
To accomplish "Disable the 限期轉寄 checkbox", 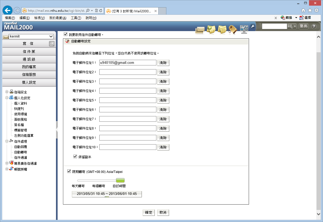I will pyautogui.click(x=69, y=171).
